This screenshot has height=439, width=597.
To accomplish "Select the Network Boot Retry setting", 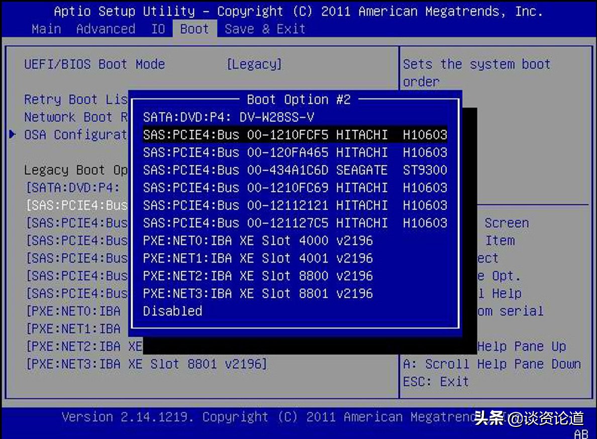I will [x=76, y=117].
